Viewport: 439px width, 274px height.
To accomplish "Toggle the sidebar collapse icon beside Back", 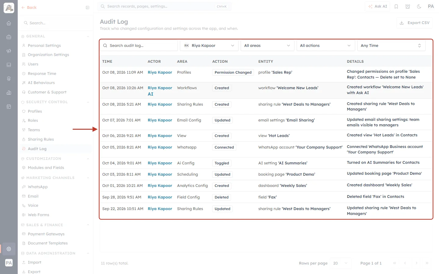I will (87, 8).
